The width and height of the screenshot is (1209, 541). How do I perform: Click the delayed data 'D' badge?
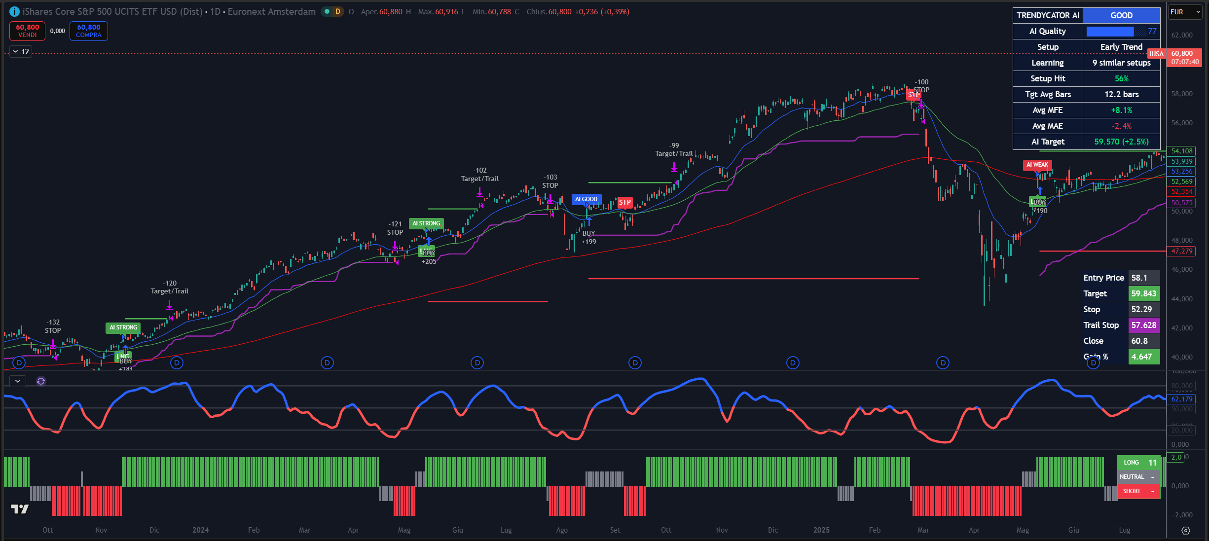click(337, 11)
